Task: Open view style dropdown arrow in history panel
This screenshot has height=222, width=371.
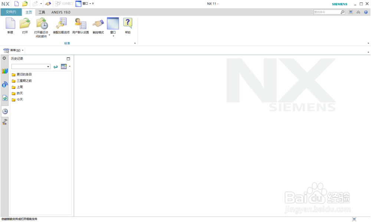Action: 70,66
